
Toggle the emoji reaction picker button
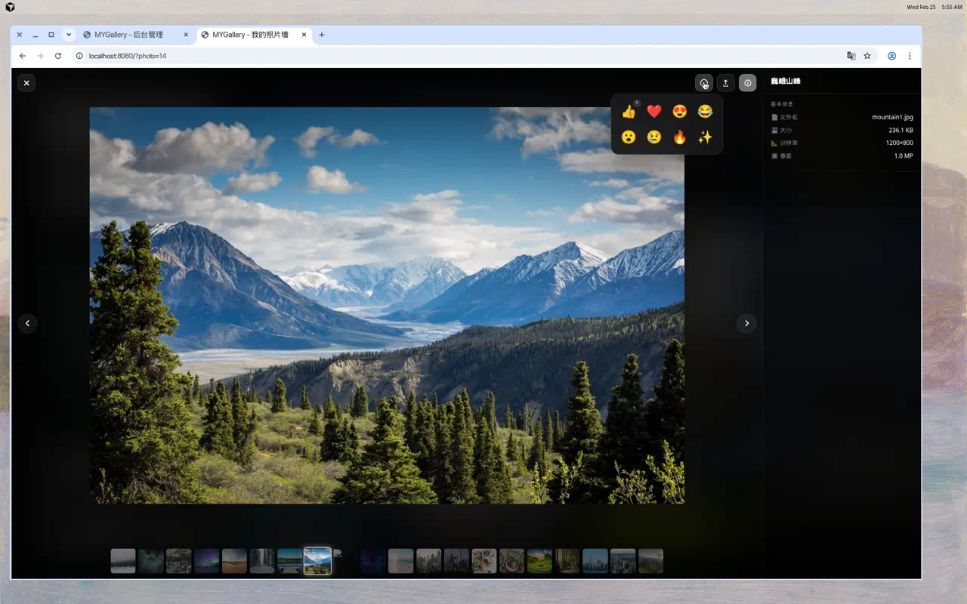click(703, 83)
